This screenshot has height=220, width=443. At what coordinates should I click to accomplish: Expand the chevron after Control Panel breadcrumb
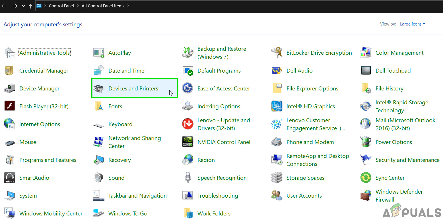pos(78,6)
